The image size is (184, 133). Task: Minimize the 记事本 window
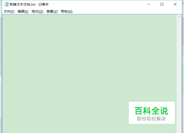[x=149, y=4]
